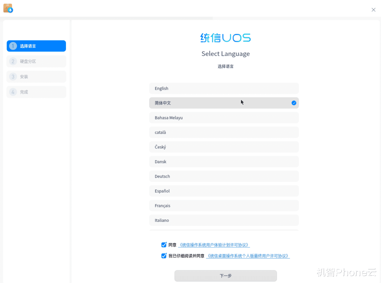Close the installer window
Screen dimensions: 381x283
pyautogui.click(x=374, y=10)
